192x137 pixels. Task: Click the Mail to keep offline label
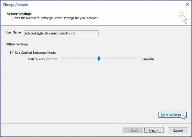coord(42,59)
